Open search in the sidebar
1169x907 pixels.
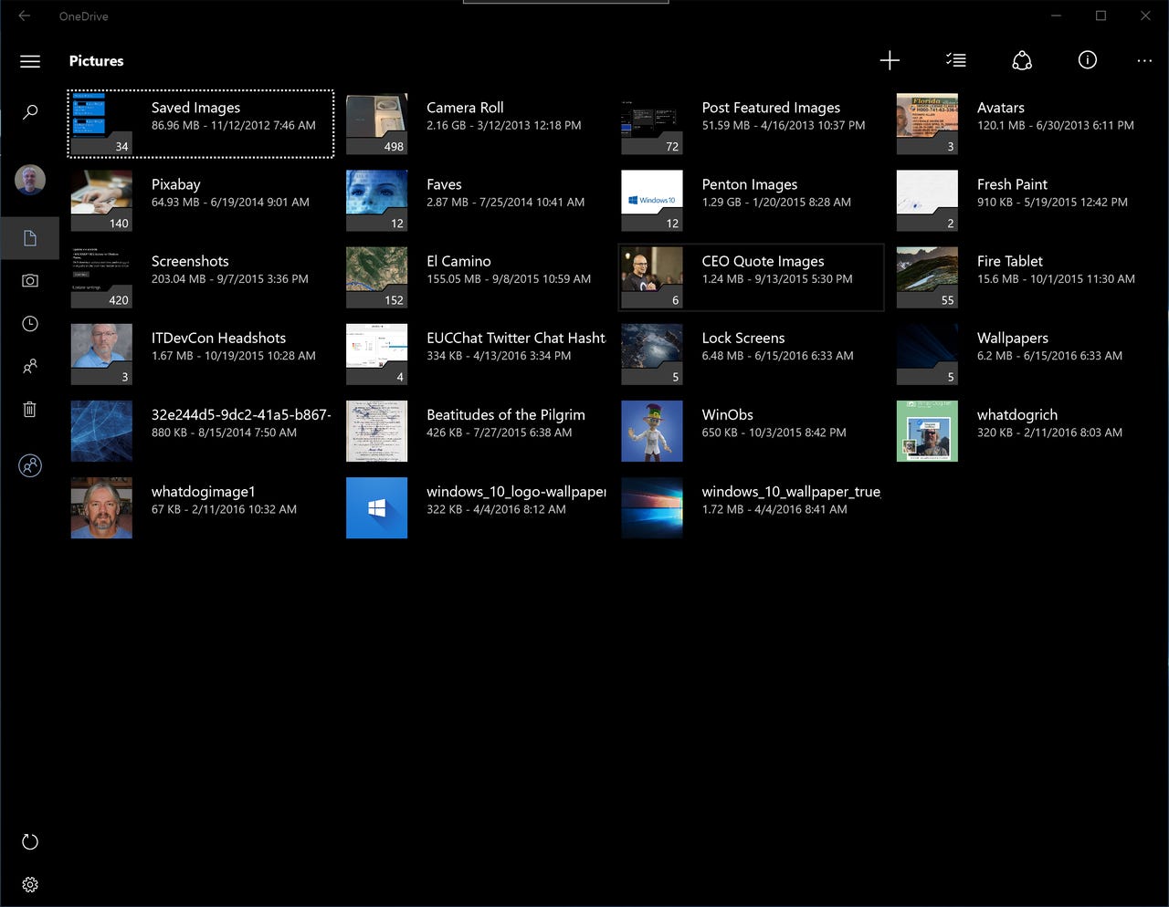click(x=30, y=111)
